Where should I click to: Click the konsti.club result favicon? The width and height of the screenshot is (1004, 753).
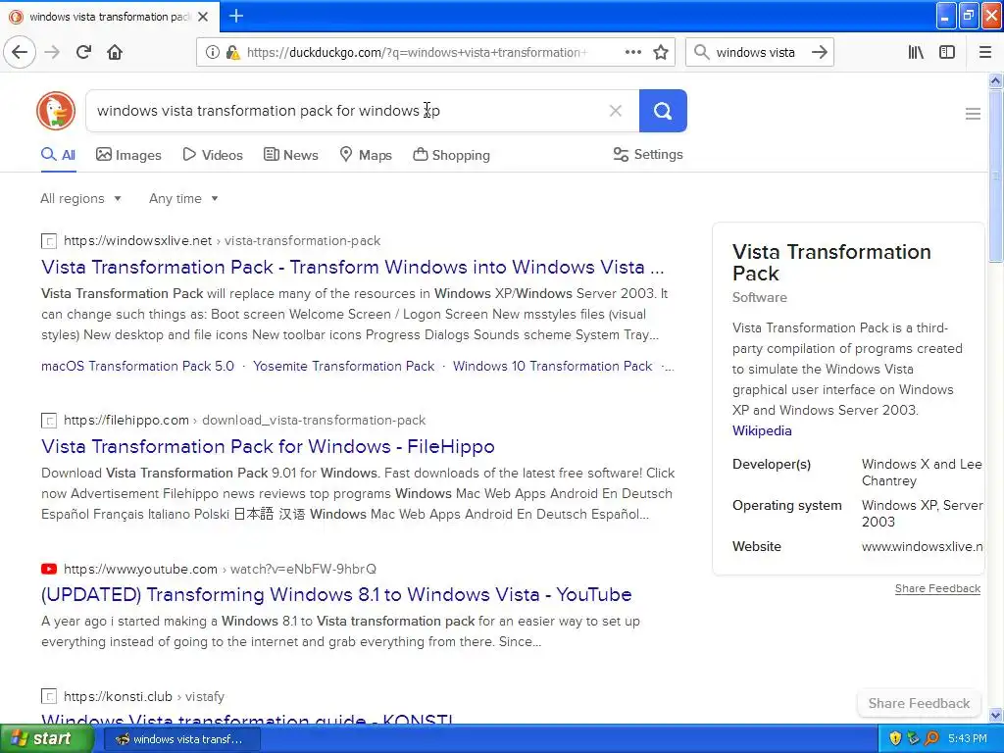(x=49, y=697)
